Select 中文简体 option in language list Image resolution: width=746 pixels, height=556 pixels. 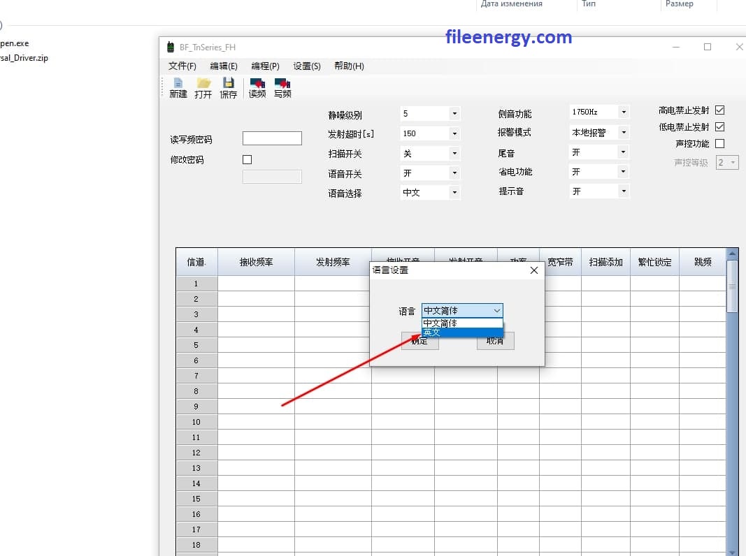click(x=462, y=323)
